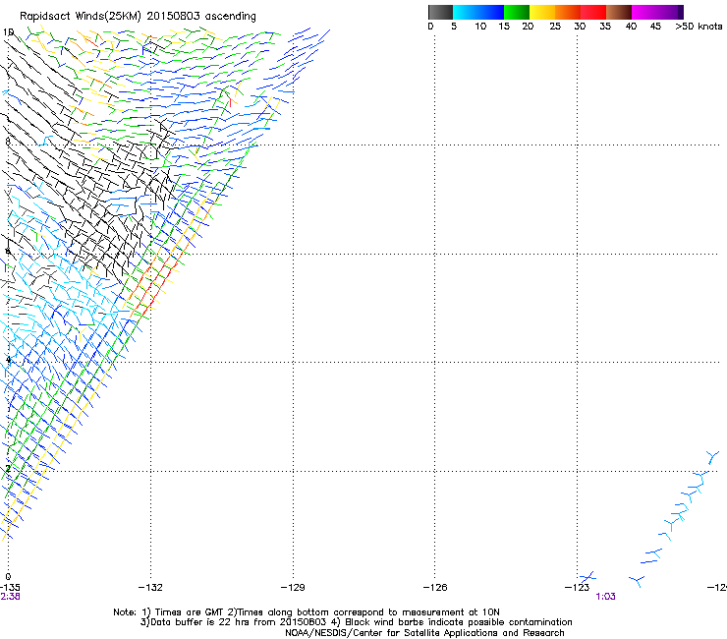Click the 'Data buffer is 22 hrs' note line
727x639 pixels.
point(356,622)
